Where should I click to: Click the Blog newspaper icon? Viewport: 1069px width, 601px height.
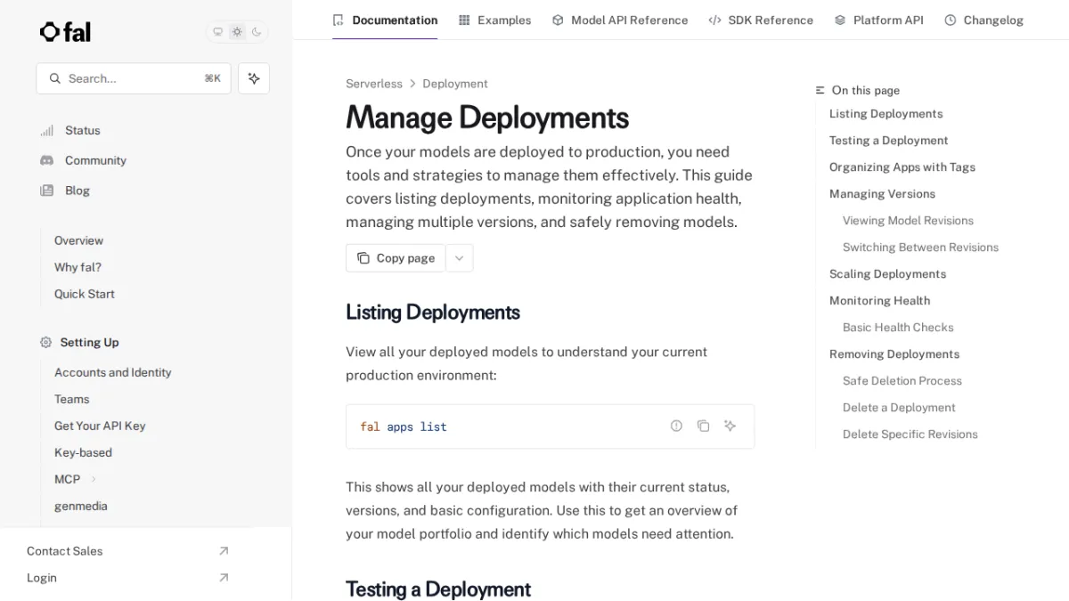(x=46, y=191)
